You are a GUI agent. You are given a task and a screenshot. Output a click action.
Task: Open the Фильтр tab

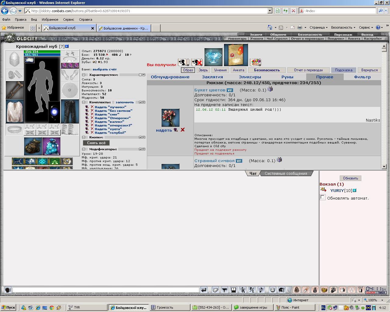tap(362, 77)
